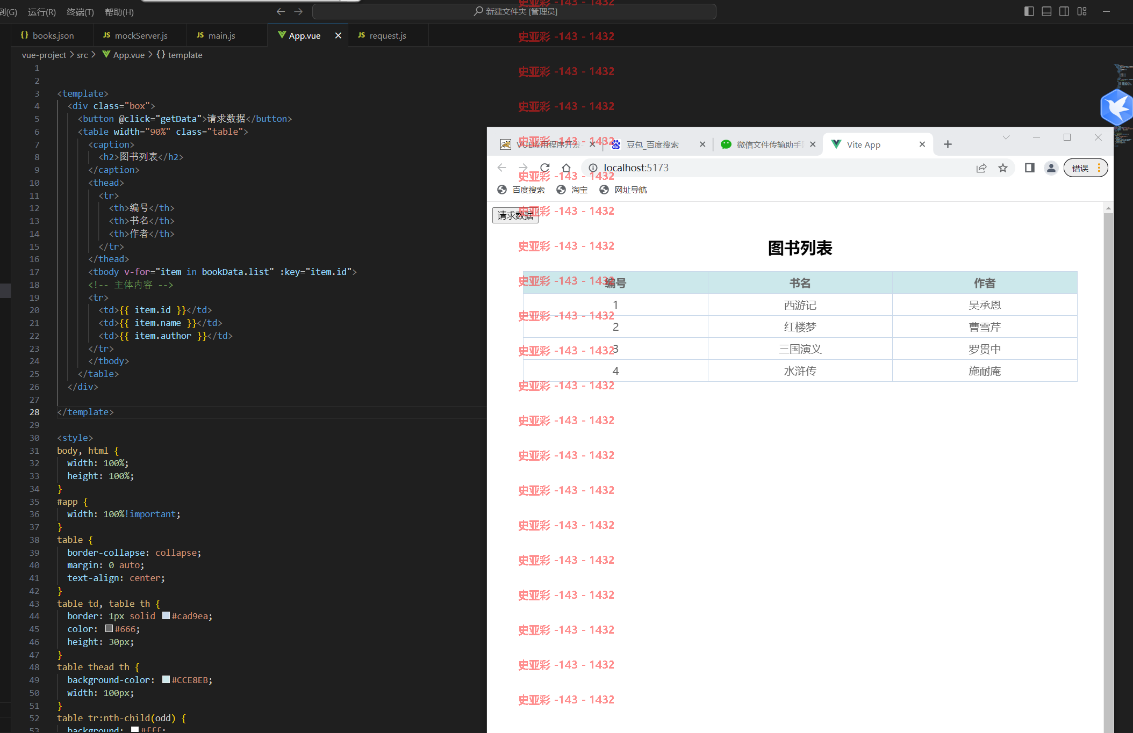Click the 请求数据 button in the page
The image size is (1133, 733).
[x=515, y=215]
